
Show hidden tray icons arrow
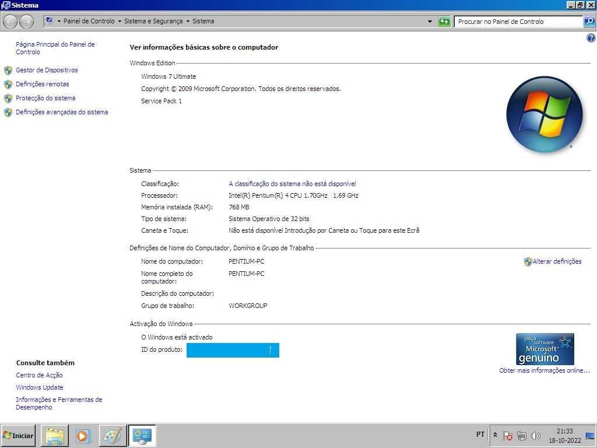coord(495,435)
